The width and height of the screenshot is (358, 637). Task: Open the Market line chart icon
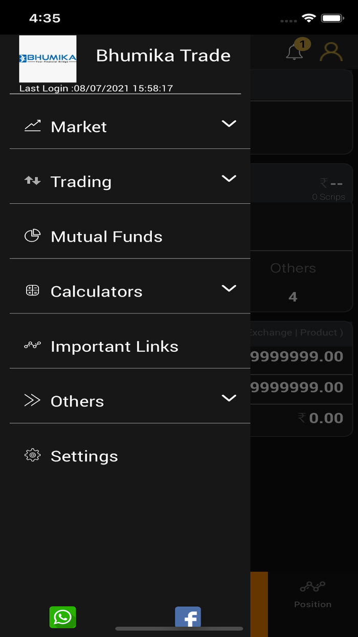(32, 125)
